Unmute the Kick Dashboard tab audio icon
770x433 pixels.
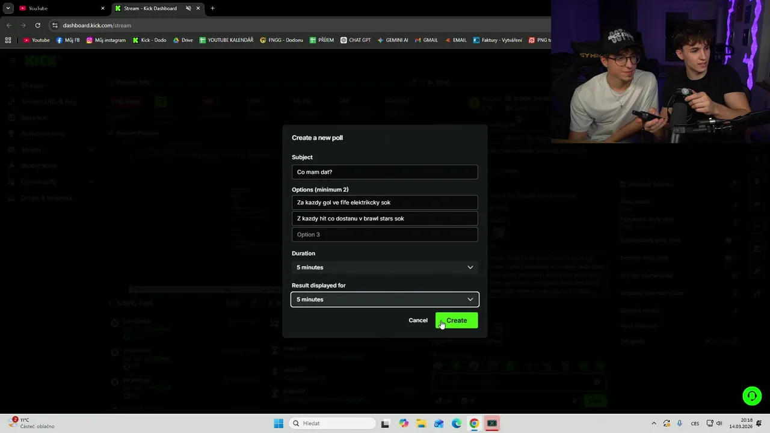188,8
